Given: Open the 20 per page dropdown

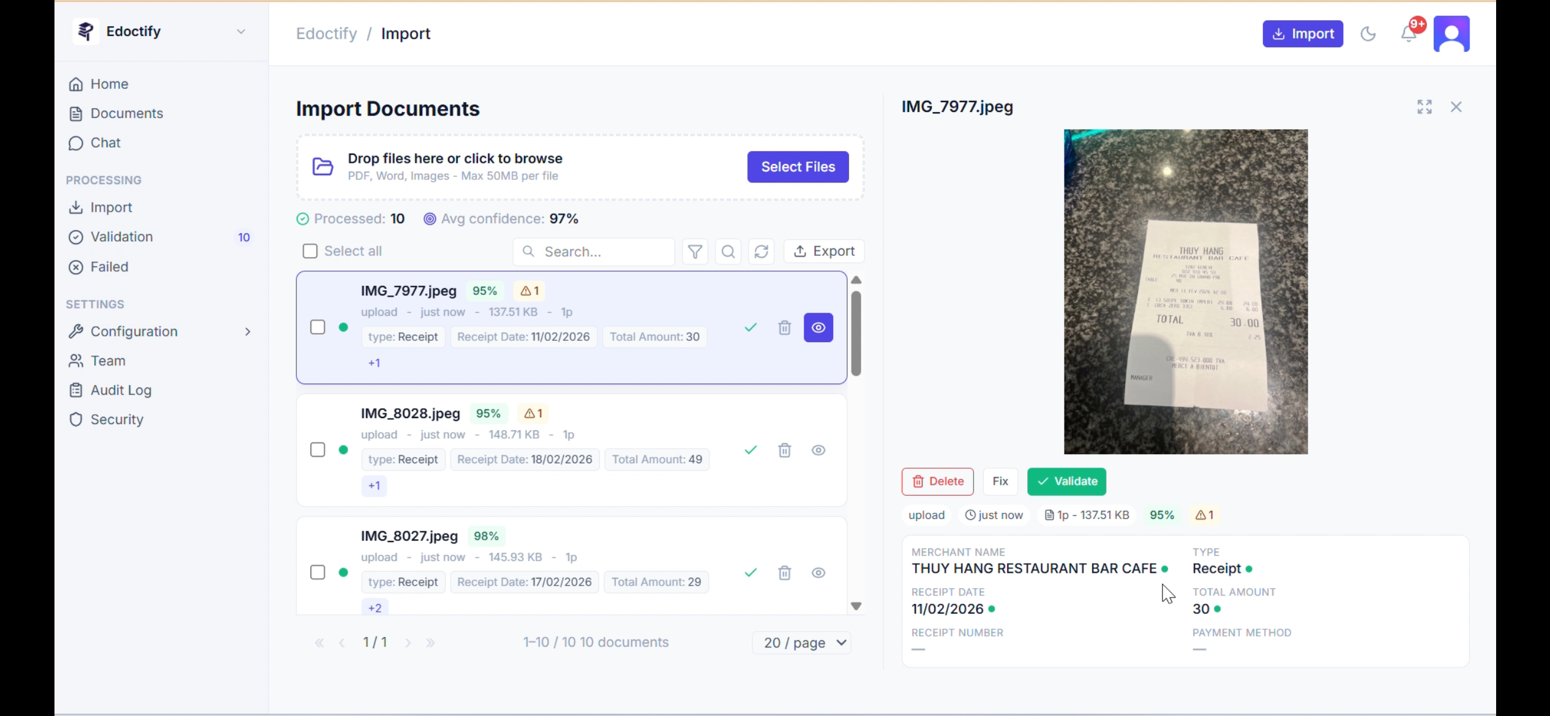Looking at the screenshot, I should [x=802, y=642].
